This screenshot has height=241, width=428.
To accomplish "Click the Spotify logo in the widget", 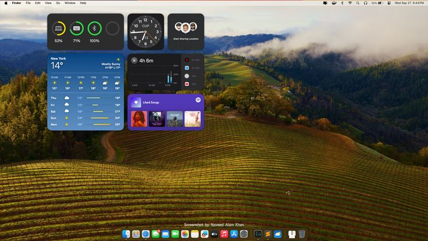I will click(198, 100).
